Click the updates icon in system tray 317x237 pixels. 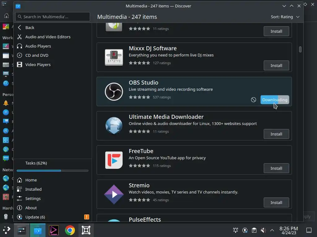point(245,230)
